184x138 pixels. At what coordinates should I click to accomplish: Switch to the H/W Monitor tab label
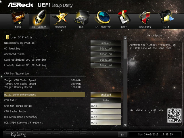pos(103,27)
